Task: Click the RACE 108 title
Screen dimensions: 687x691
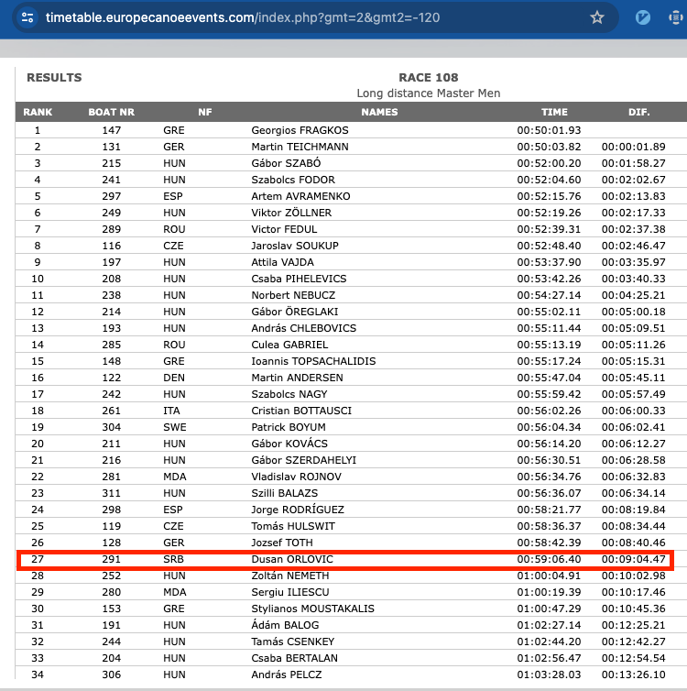Action: 428,78
